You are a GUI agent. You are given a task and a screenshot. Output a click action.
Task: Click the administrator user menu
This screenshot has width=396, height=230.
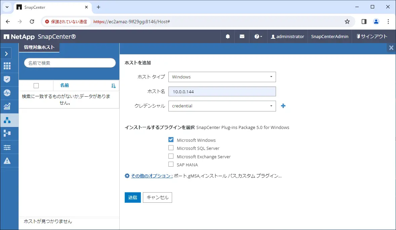[287, 36]
